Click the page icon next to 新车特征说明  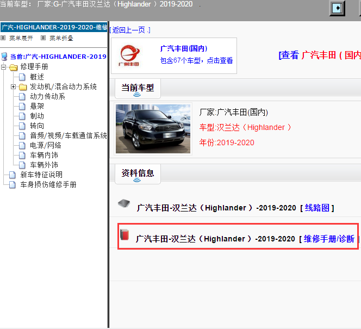[x=13, y=175]
